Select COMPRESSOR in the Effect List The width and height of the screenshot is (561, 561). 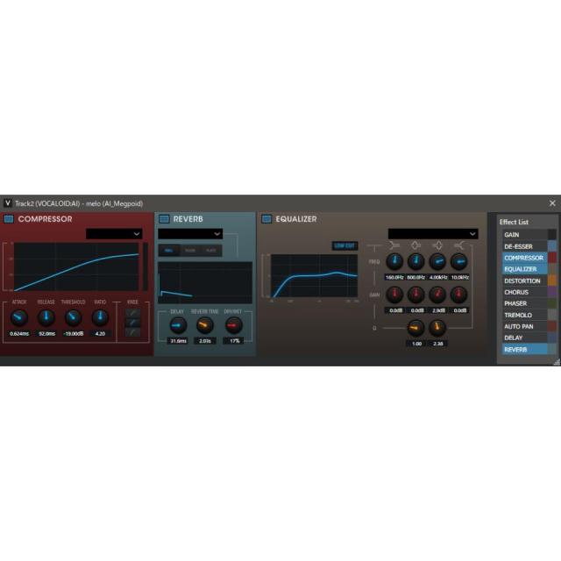click(x=525, y=258)
